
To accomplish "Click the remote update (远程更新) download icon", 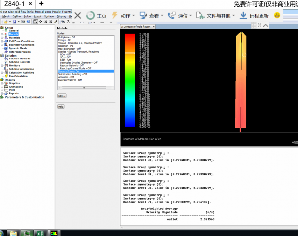I will 243,15.
